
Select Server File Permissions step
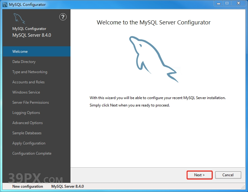pos(31,102)
